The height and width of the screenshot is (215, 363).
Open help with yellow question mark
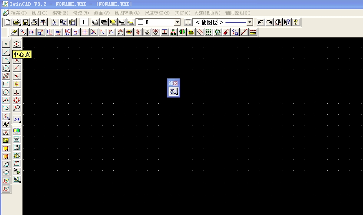pyautogui.click(x=296, y=22)
